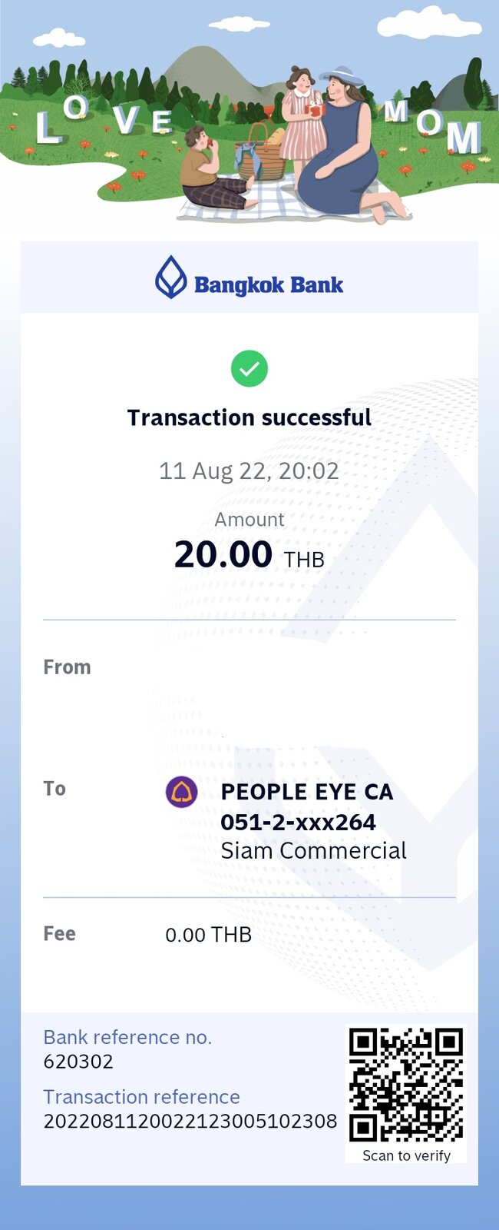The width and height of the screenshot is (499, 1230).
Task: Tap the QR code to verify
Action: pyautogui.click(x=406, y=1085)
